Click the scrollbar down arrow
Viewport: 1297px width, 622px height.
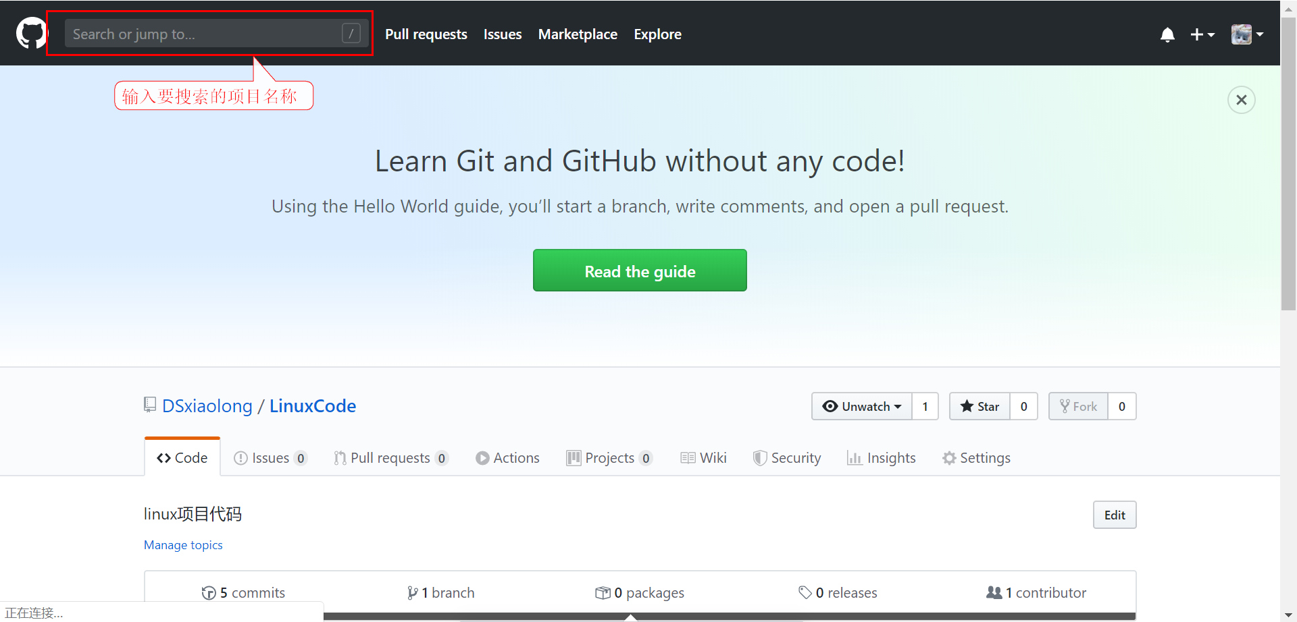[1288, 615]
